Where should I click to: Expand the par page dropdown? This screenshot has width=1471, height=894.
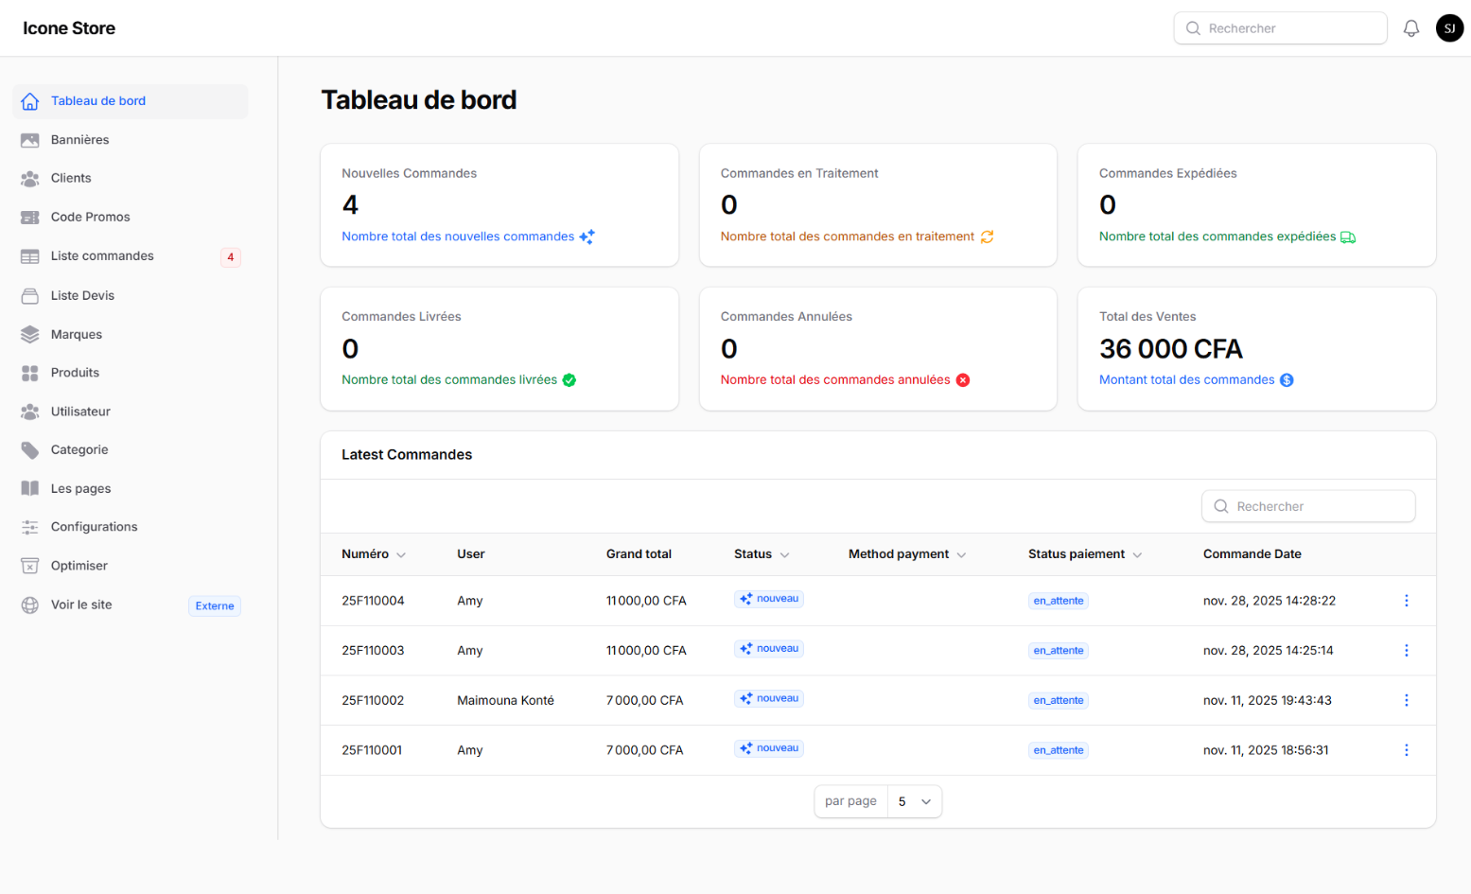pos(914,801)
